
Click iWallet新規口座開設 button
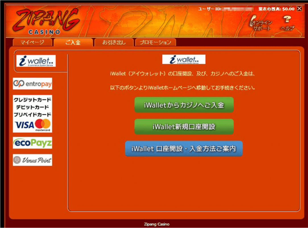coord(184,127)
